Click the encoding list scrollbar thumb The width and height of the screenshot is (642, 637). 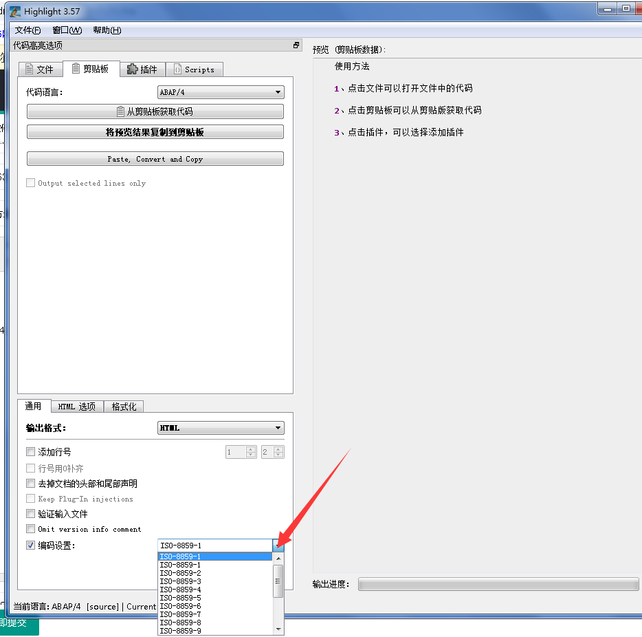[278, 582]
